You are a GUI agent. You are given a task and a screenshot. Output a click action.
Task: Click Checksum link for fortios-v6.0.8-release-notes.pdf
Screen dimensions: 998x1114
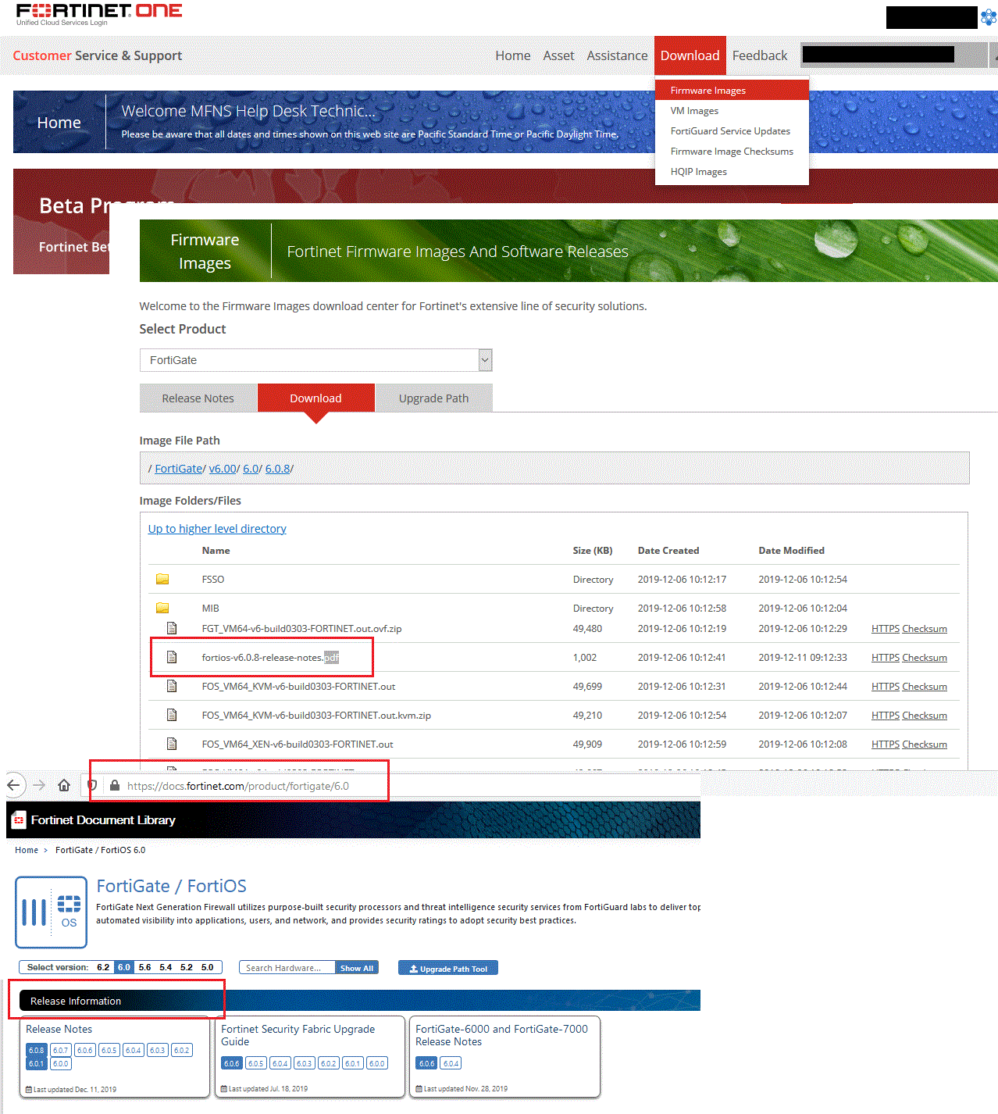point(925,658)
